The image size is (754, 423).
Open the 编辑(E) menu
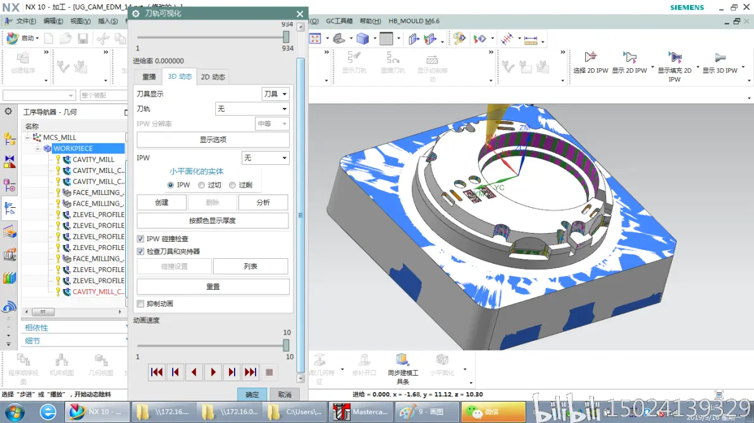coord(53,21)
